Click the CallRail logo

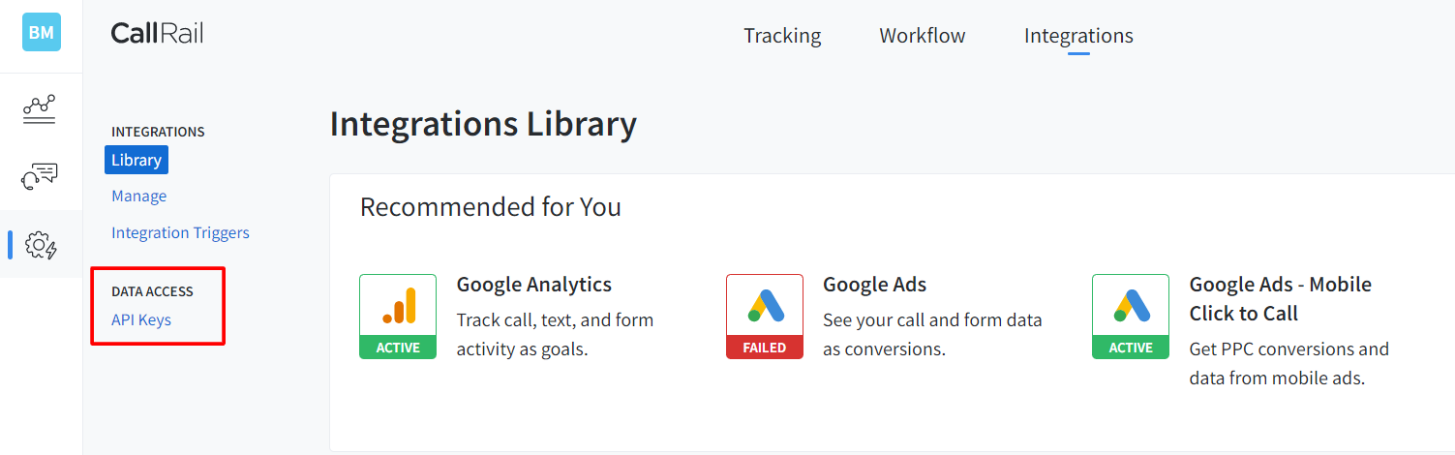tap(157, 34)
